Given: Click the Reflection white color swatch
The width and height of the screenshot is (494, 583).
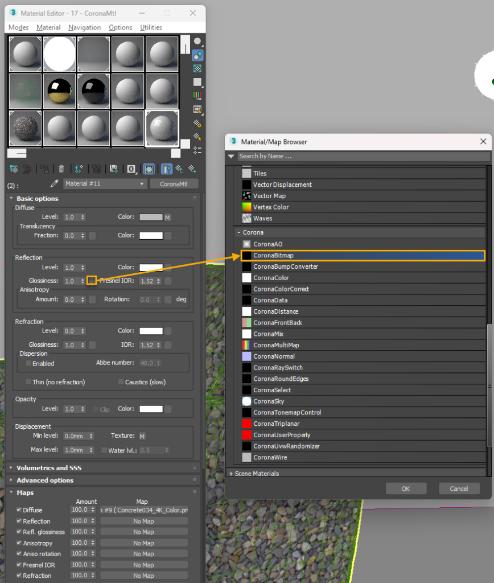Looking at the screenshot, I should [x=151, y=268].
